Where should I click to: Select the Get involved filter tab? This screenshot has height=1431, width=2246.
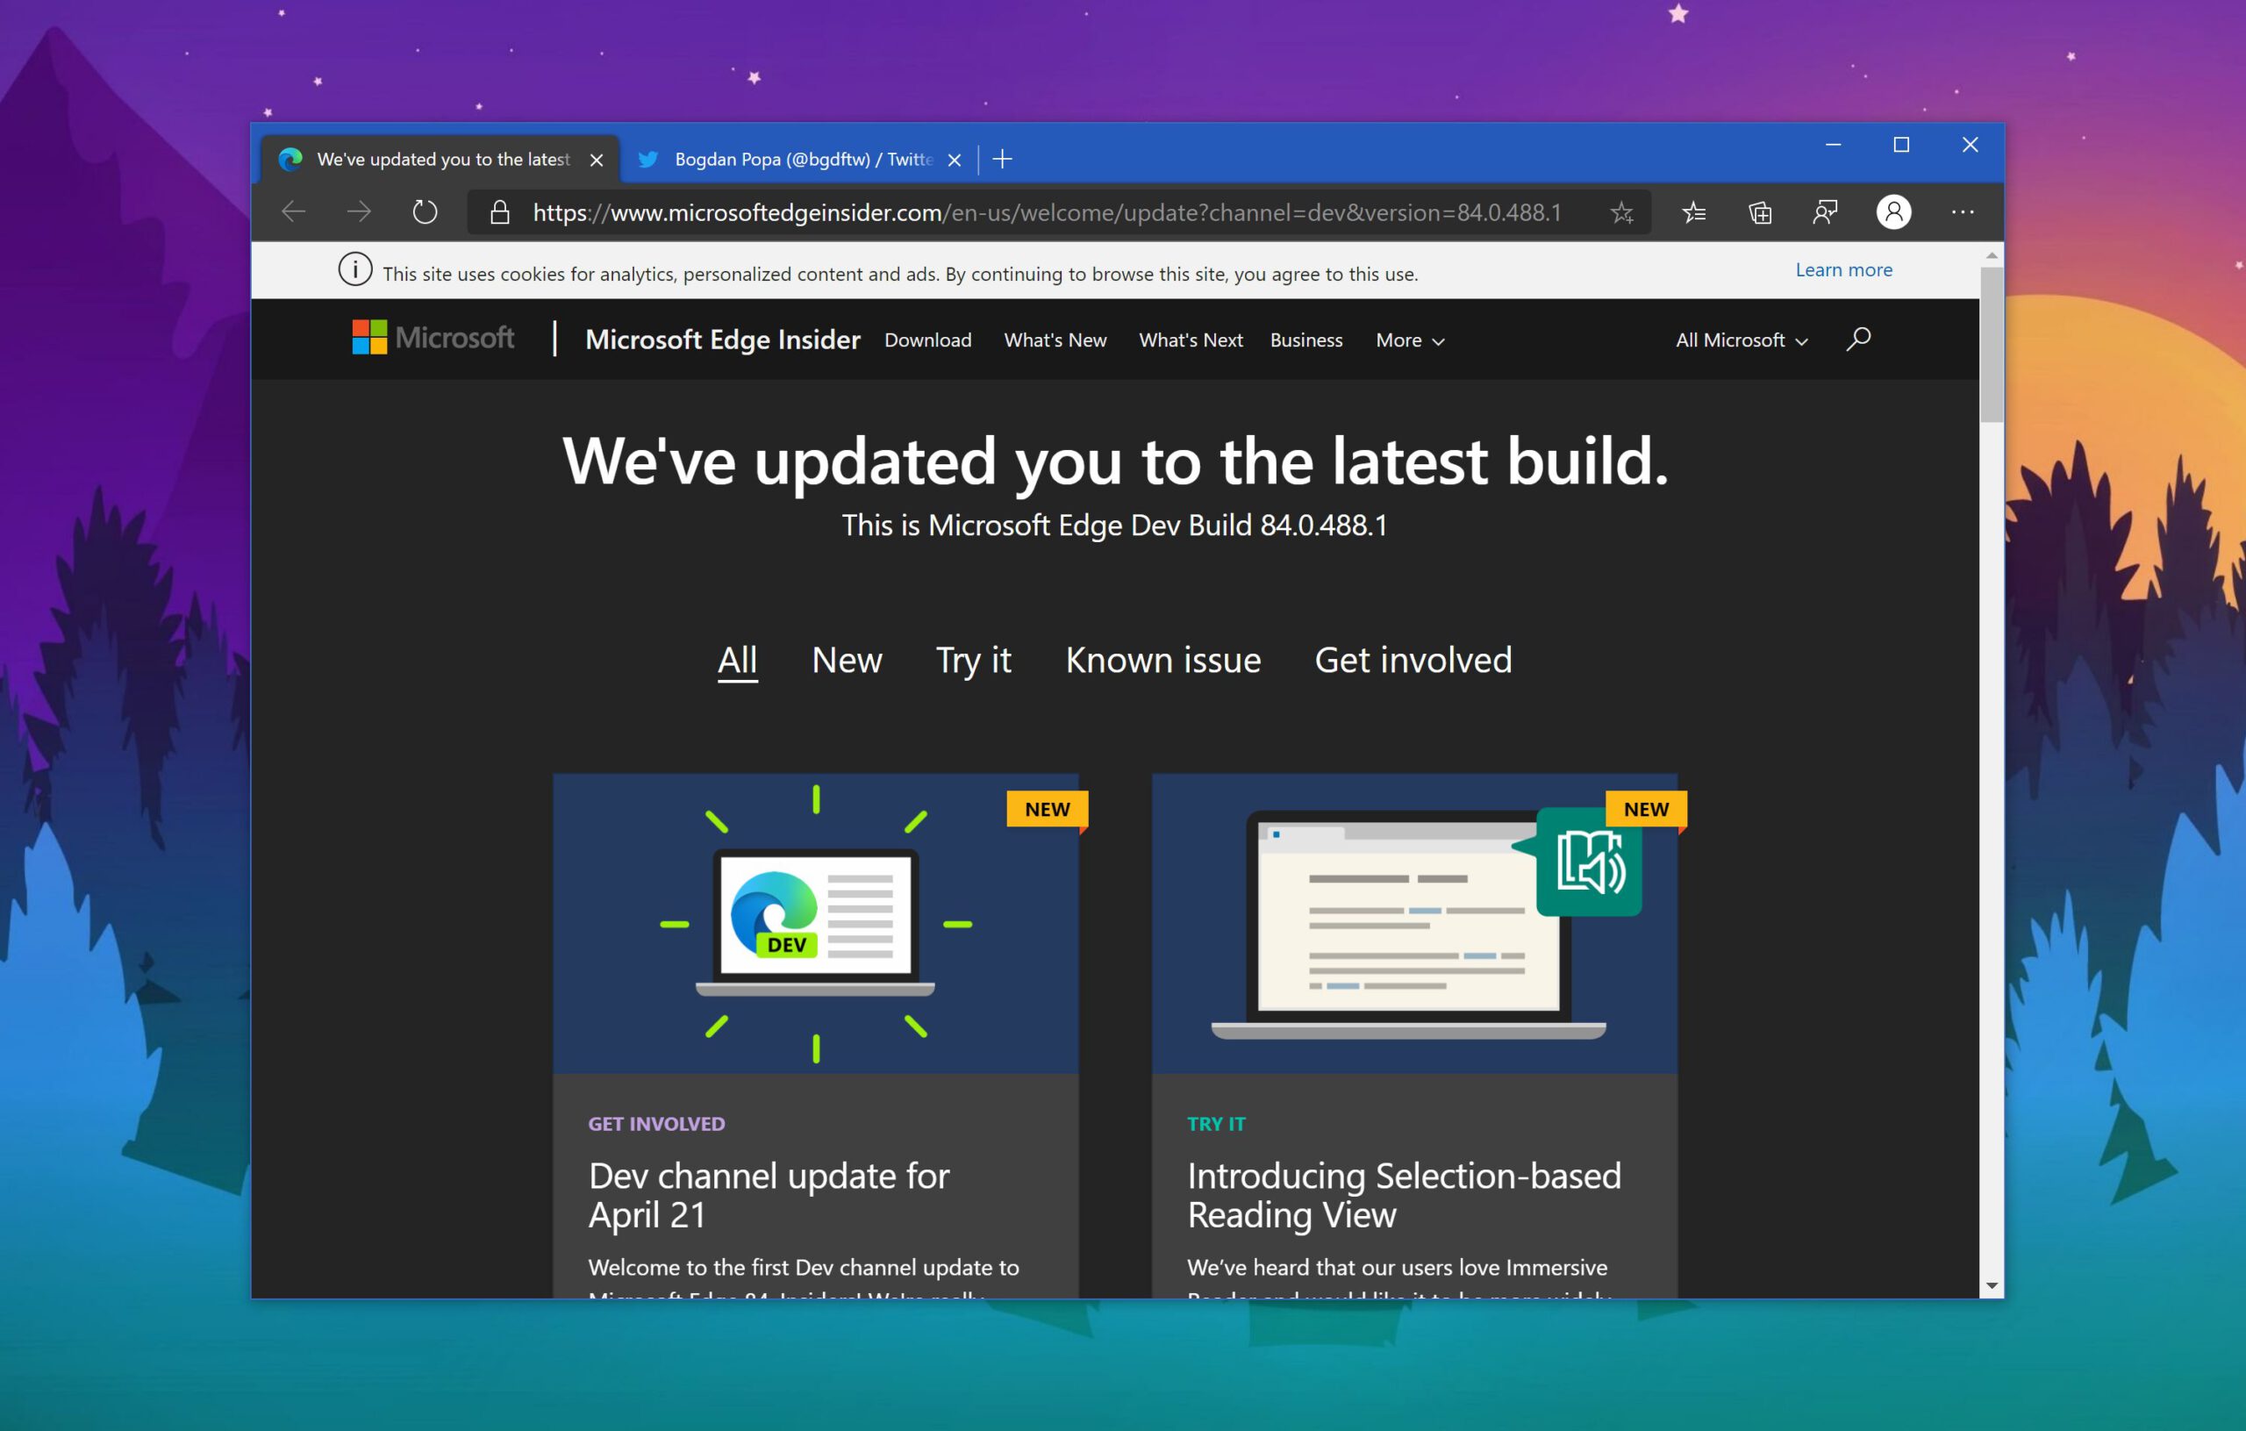point(1413,661)
